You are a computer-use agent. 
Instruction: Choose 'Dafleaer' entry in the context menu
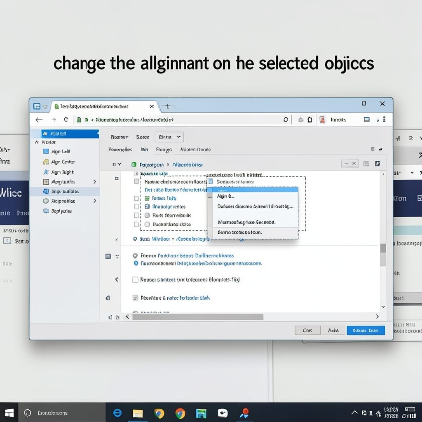(x=255, y=206)
